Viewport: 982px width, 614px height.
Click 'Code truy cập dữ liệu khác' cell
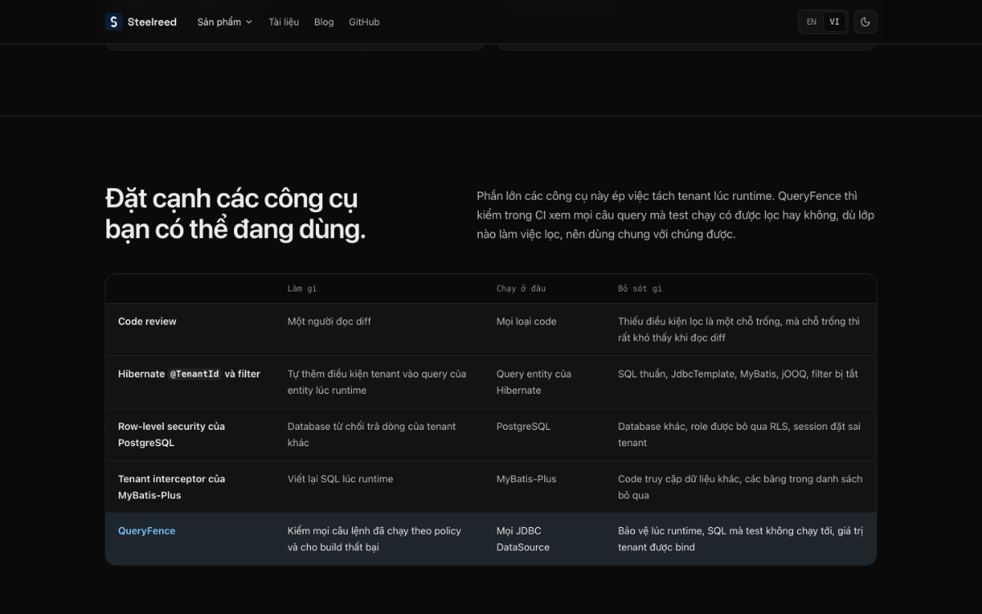point(740,487)
